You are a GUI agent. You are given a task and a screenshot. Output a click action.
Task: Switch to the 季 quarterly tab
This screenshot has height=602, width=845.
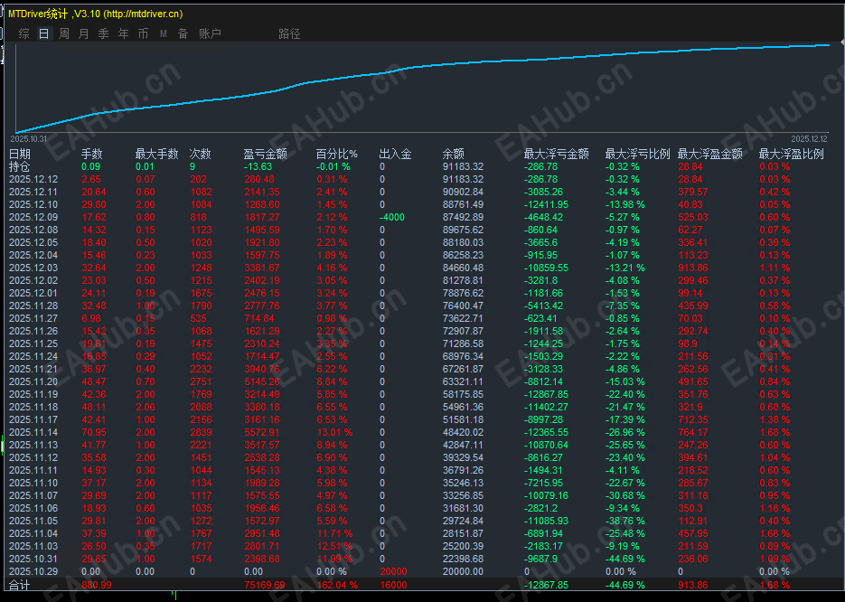click(103, 34)
